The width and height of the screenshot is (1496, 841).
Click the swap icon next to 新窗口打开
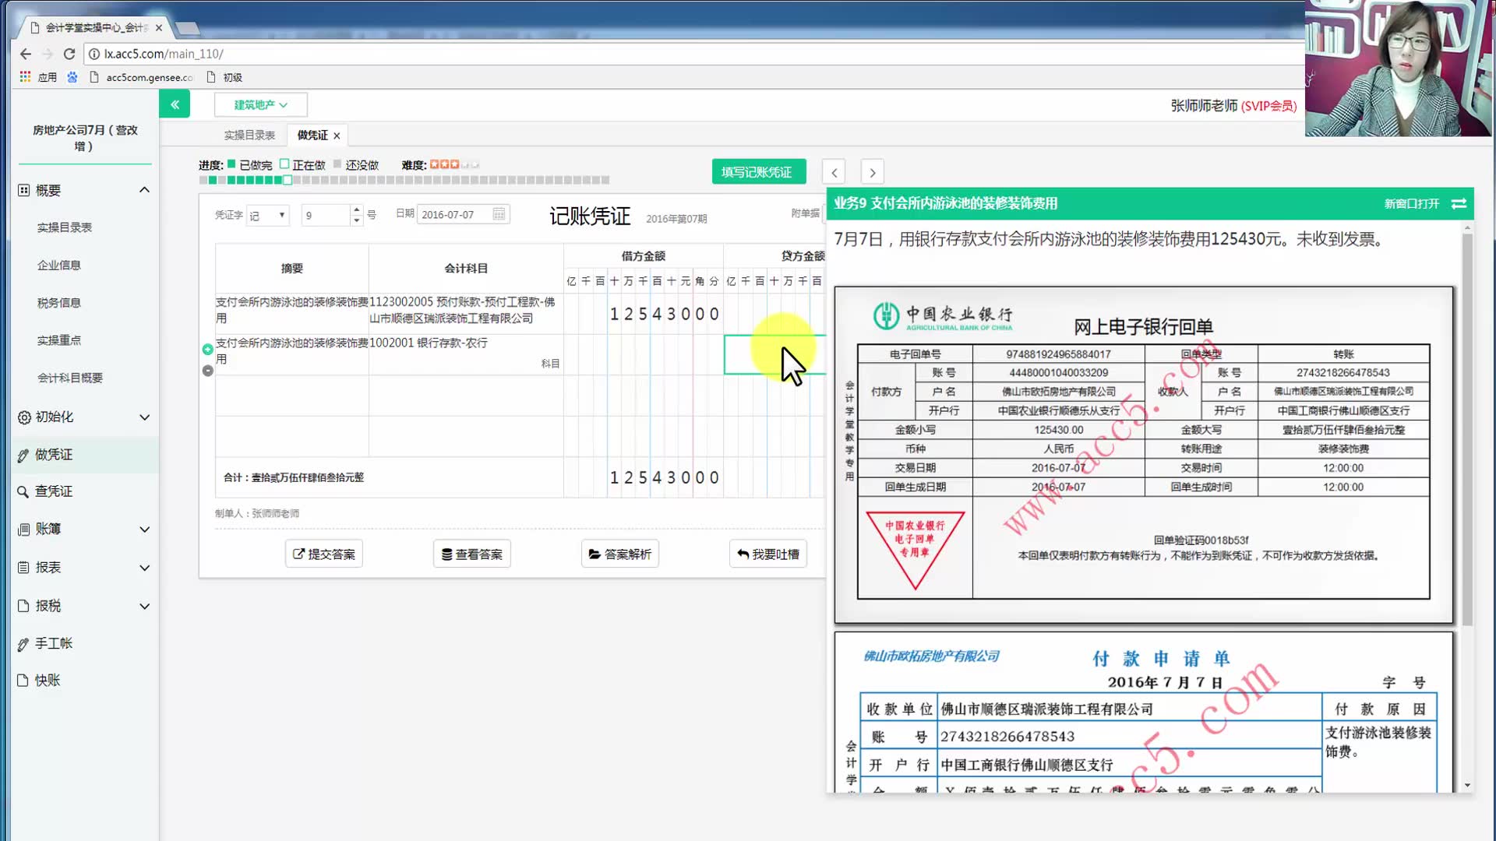pos(1459,203)
